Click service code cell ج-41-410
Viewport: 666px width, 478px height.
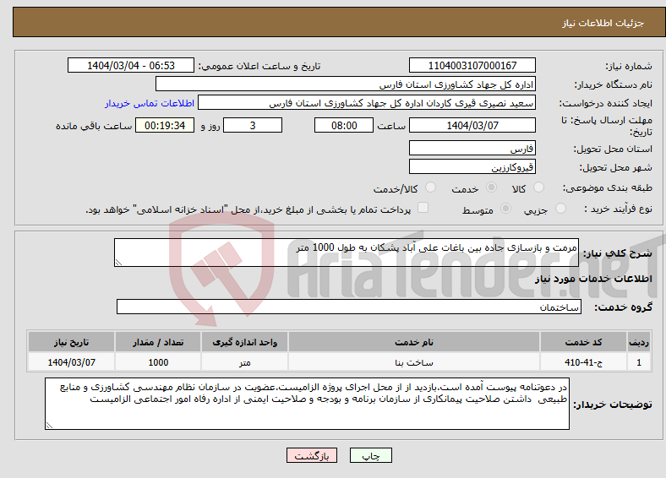584,362
